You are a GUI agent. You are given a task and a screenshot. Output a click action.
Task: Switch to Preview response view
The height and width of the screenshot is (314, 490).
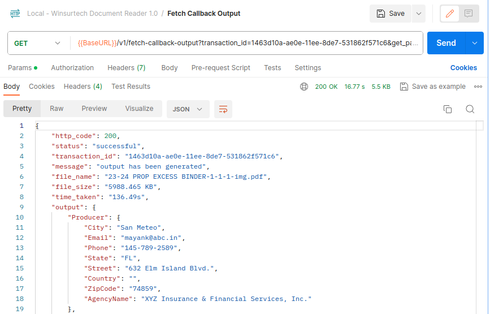coord(94,109)
